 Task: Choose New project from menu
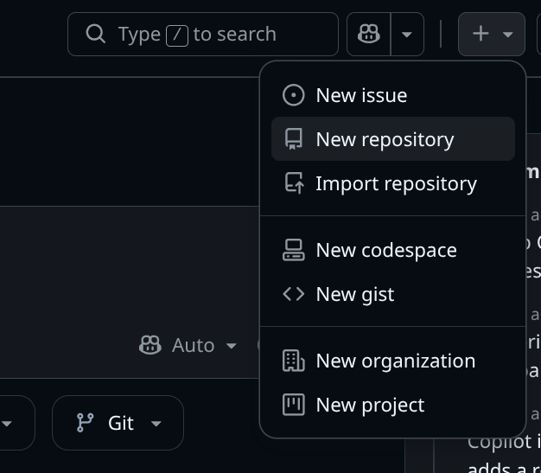393,405
